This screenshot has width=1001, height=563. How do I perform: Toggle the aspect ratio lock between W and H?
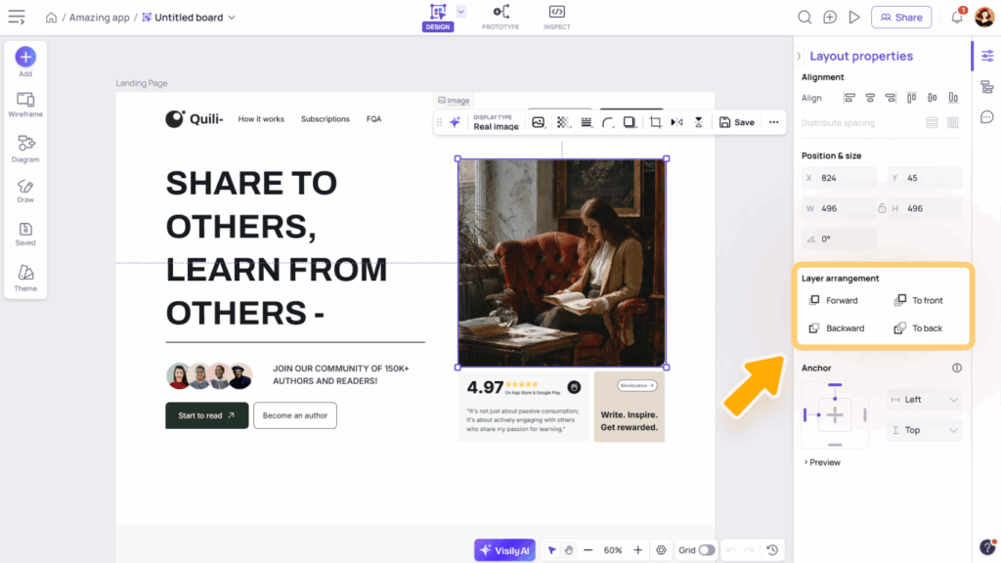click(x=882, y=208)
